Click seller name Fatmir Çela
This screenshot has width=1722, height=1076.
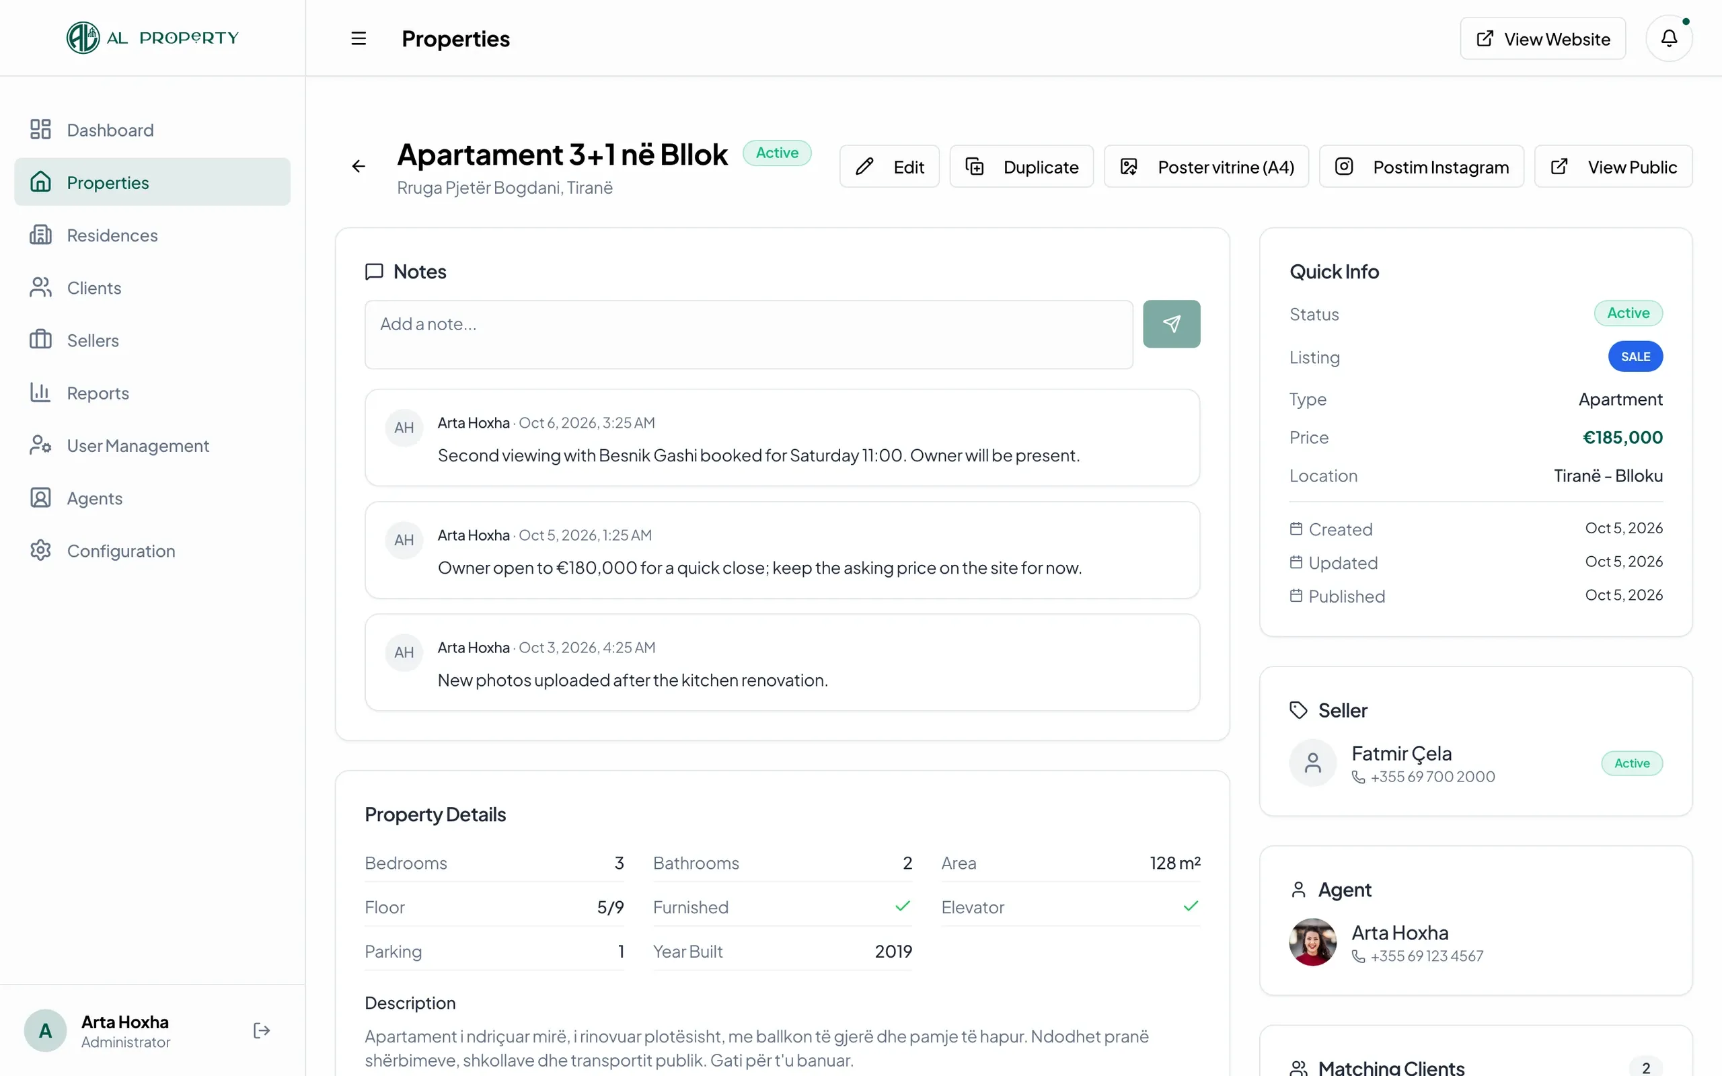pyautogui.click(x=1401, y=753)
